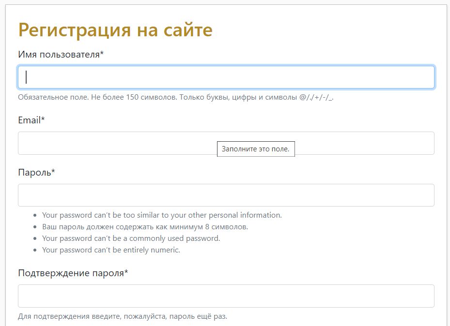Click the commonly used password hint

131,238
